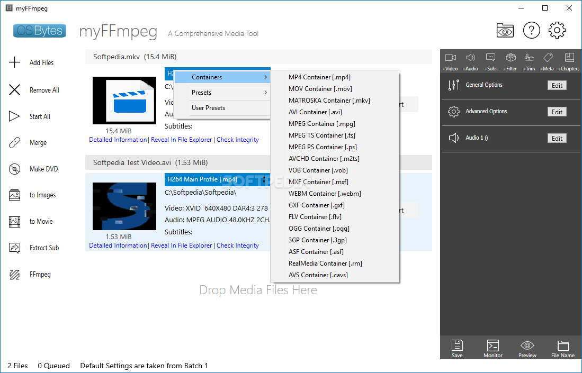Image resolution: width=582 pixels, height=373 pixels.
Task: Add a filter with +Filter
Action: 511,61
